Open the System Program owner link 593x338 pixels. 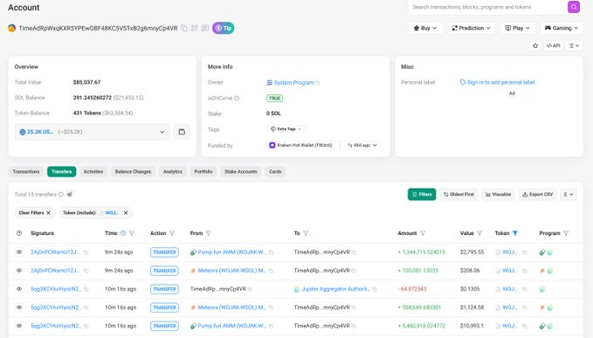pos(293,82)
